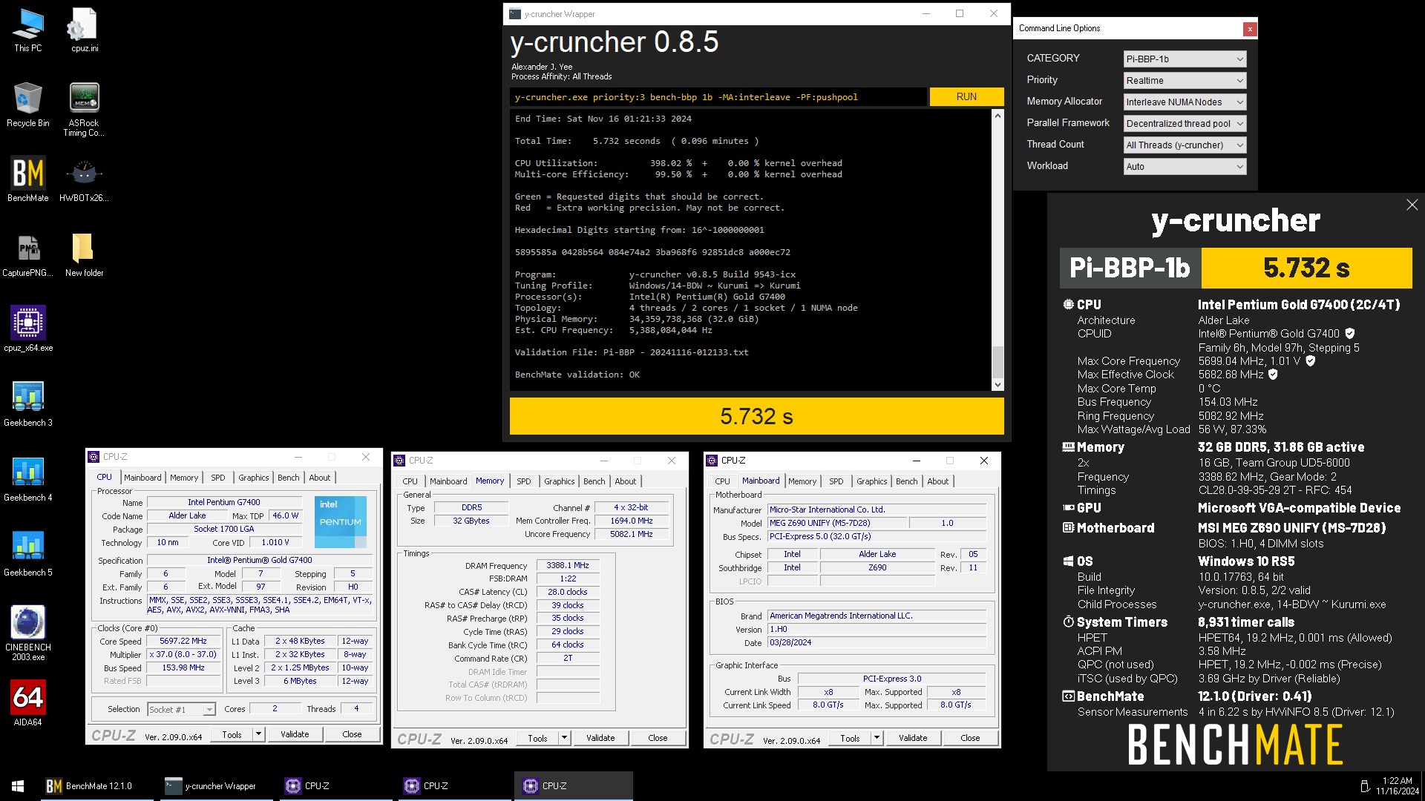Switch to CPU tab in Mainboard CPU-Z window

tap(722, 481)
